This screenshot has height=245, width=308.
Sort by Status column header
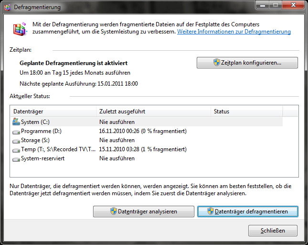point(247,111)
